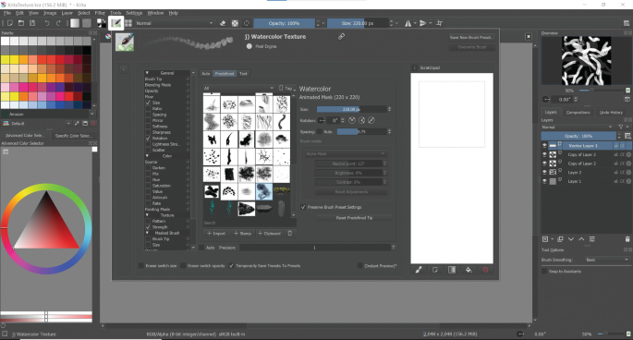Image resolution: width=633 pixels, height=340 pixels.
Task: Collapse the General settings category
Action: tap(147, 73)
